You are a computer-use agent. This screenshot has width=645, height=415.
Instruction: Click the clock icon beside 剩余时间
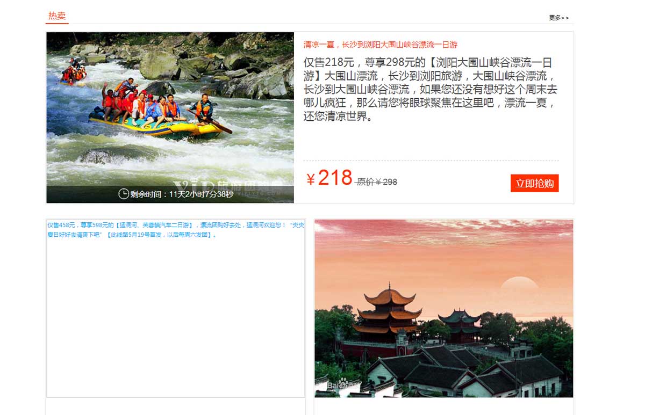[124, 194]
